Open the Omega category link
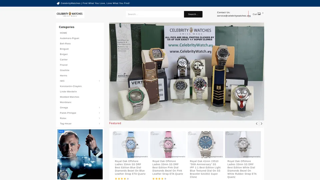Image resolution: width=320 pixels, height=180 pixels. click(x=64, y=108)
